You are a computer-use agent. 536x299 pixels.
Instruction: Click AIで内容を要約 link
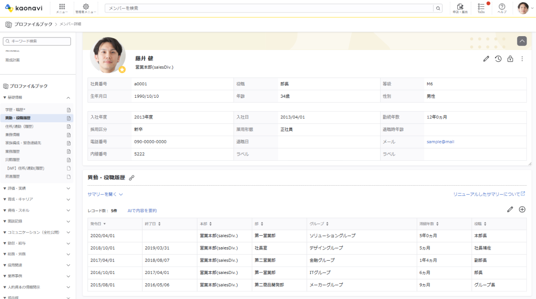pyautogui.click(x=142, y=211)
